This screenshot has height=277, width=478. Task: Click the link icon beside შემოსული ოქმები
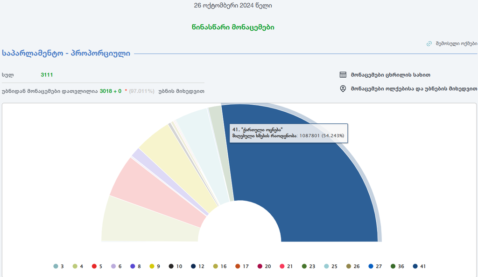[x=429, y=43]
